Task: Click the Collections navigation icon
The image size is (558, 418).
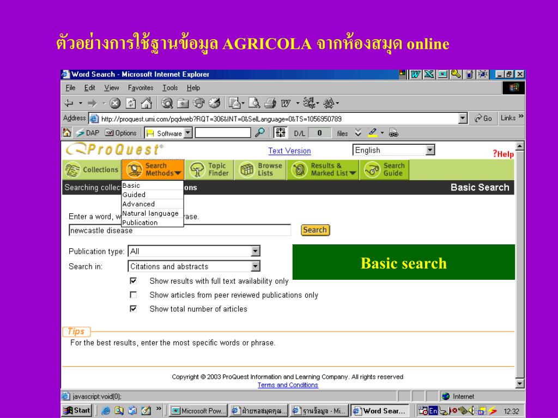Action: [x=72, y=170]
